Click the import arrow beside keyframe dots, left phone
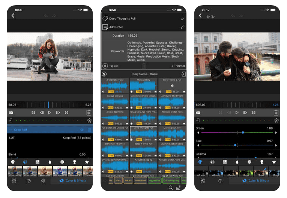This screenshot has height=198, width=287. 11,121
